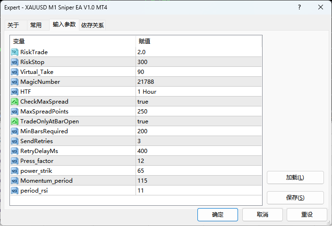Click the icon next to Virtual_Take

[15, 72]
